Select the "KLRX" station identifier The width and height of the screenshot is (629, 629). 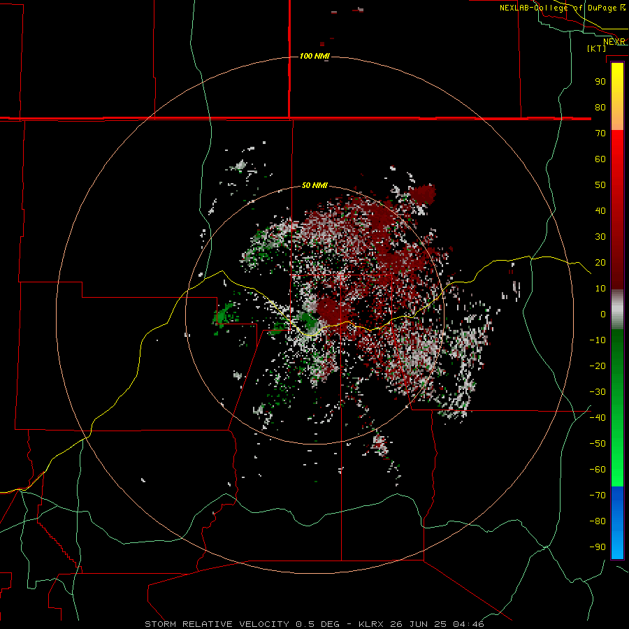371,624
